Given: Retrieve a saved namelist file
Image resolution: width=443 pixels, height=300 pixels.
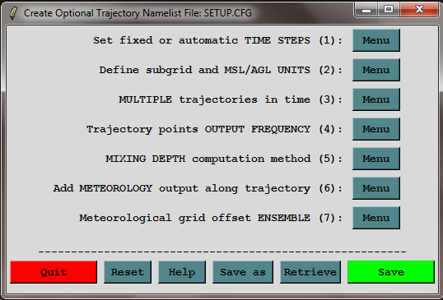Looking at the screenshot, I should point(310,272).
